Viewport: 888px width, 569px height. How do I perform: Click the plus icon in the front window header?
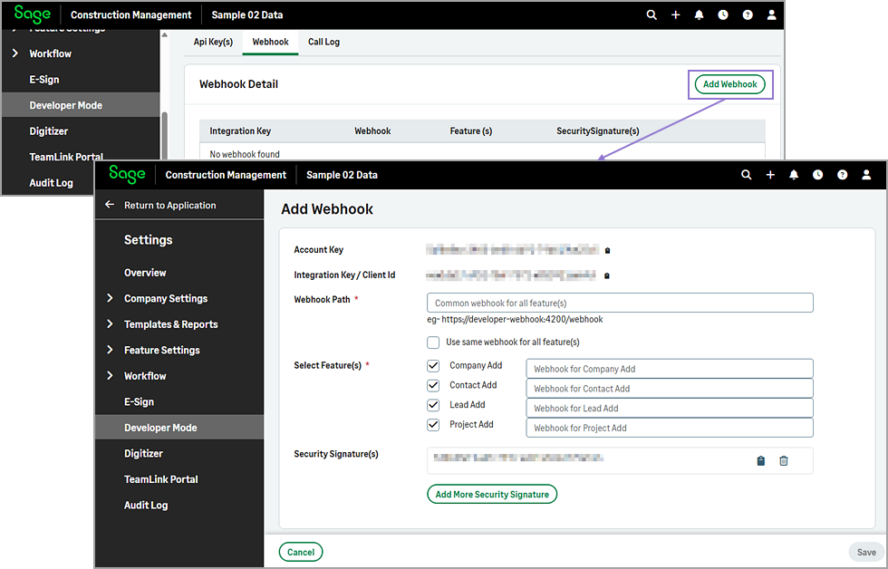pos(770,175)
